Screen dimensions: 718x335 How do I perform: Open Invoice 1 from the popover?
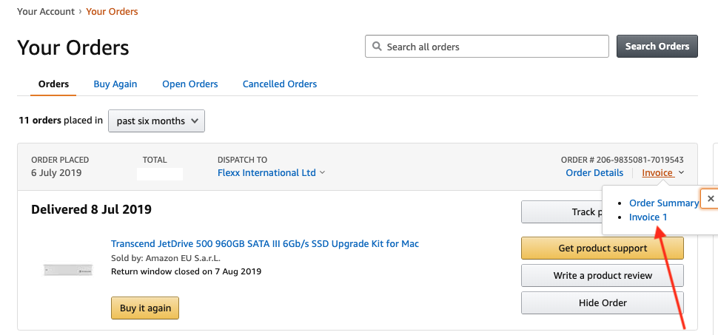[x=648, y=217]
